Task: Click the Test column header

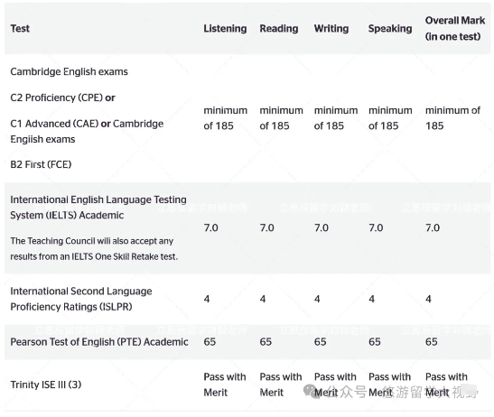Action: pos(20,29)
